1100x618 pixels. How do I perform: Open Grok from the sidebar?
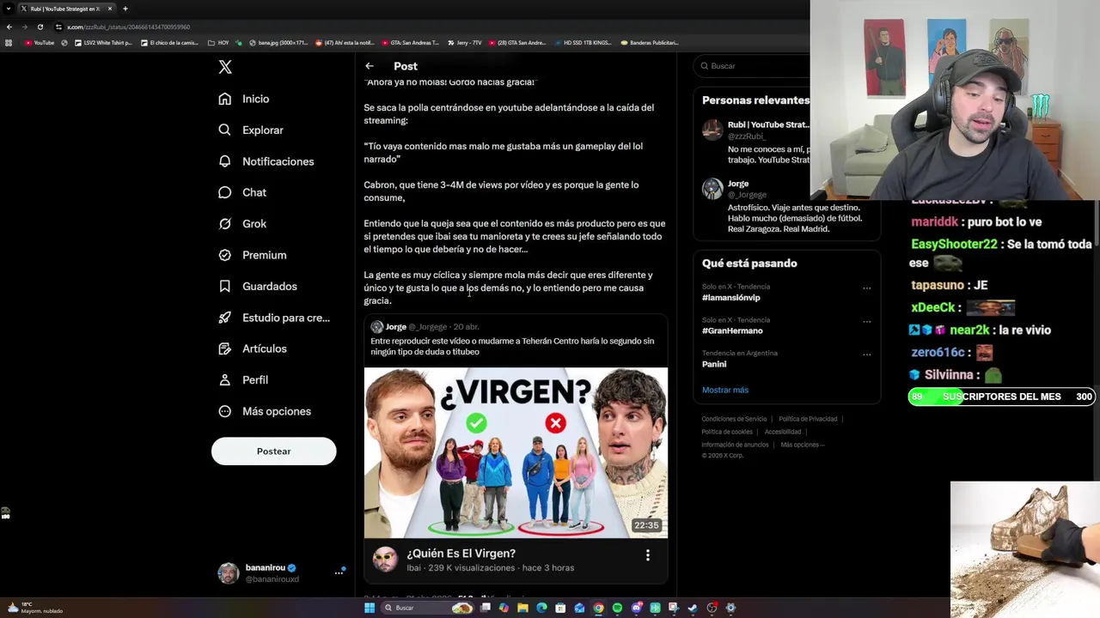click(242, 223)
